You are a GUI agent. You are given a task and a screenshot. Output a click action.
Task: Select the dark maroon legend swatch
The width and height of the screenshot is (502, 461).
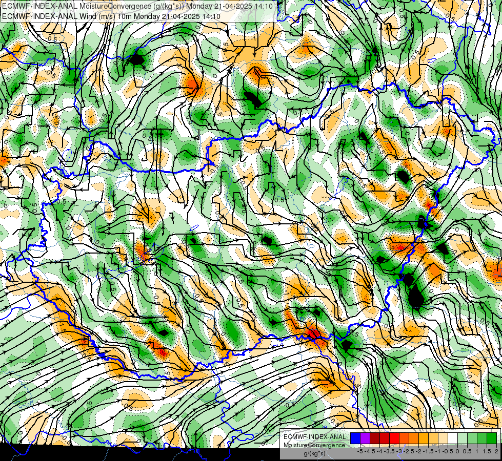pyautogui.click(x=375, y=438)
